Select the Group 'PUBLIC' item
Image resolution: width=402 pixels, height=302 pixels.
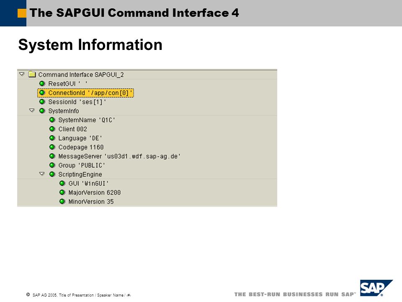[82, 165]
